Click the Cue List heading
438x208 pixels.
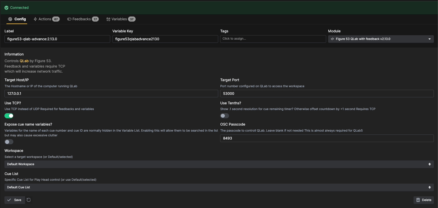[x=11, y=174]
